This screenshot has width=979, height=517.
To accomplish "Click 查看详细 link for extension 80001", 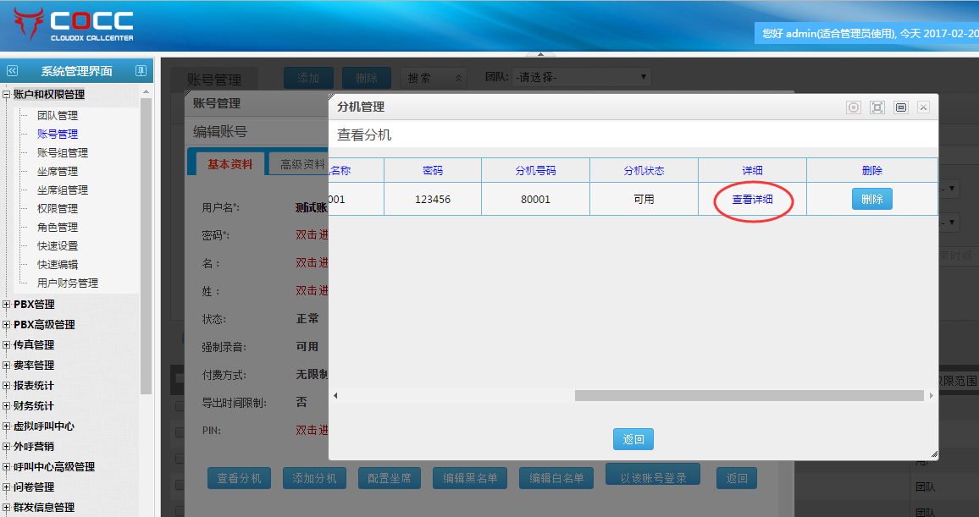I will tap(752, 200).
